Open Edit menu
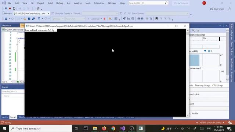The width and height of the screenshot is (235, 132). coord(17,3)
